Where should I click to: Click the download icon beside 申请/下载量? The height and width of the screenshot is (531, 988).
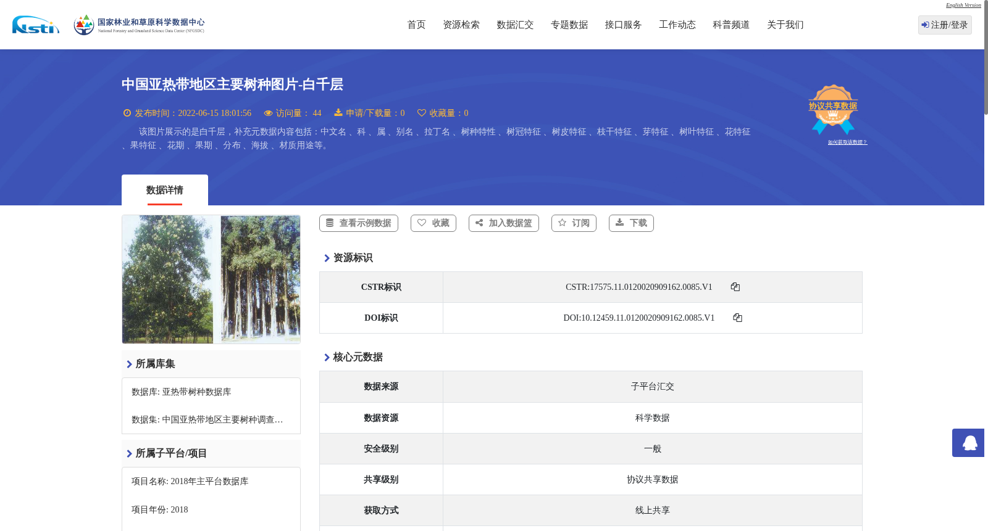pyautogui.click(x=338, y=112)
